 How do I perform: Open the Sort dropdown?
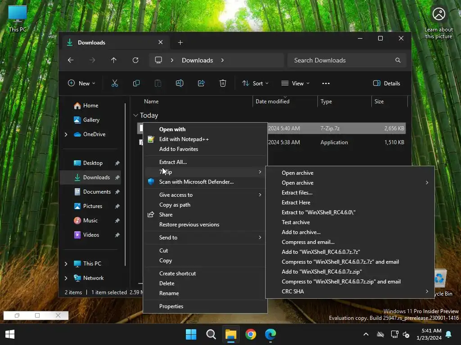[x=255, y=83]
